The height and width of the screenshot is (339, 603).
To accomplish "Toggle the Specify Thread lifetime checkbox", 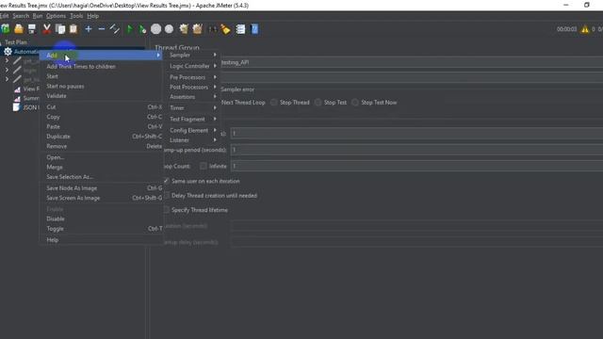I will 166,210.
